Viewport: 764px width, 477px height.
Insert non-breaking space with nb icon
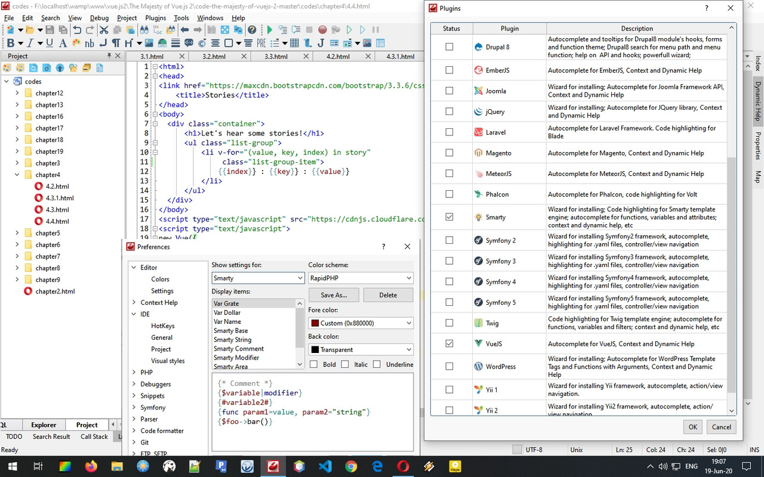[90, 44]
